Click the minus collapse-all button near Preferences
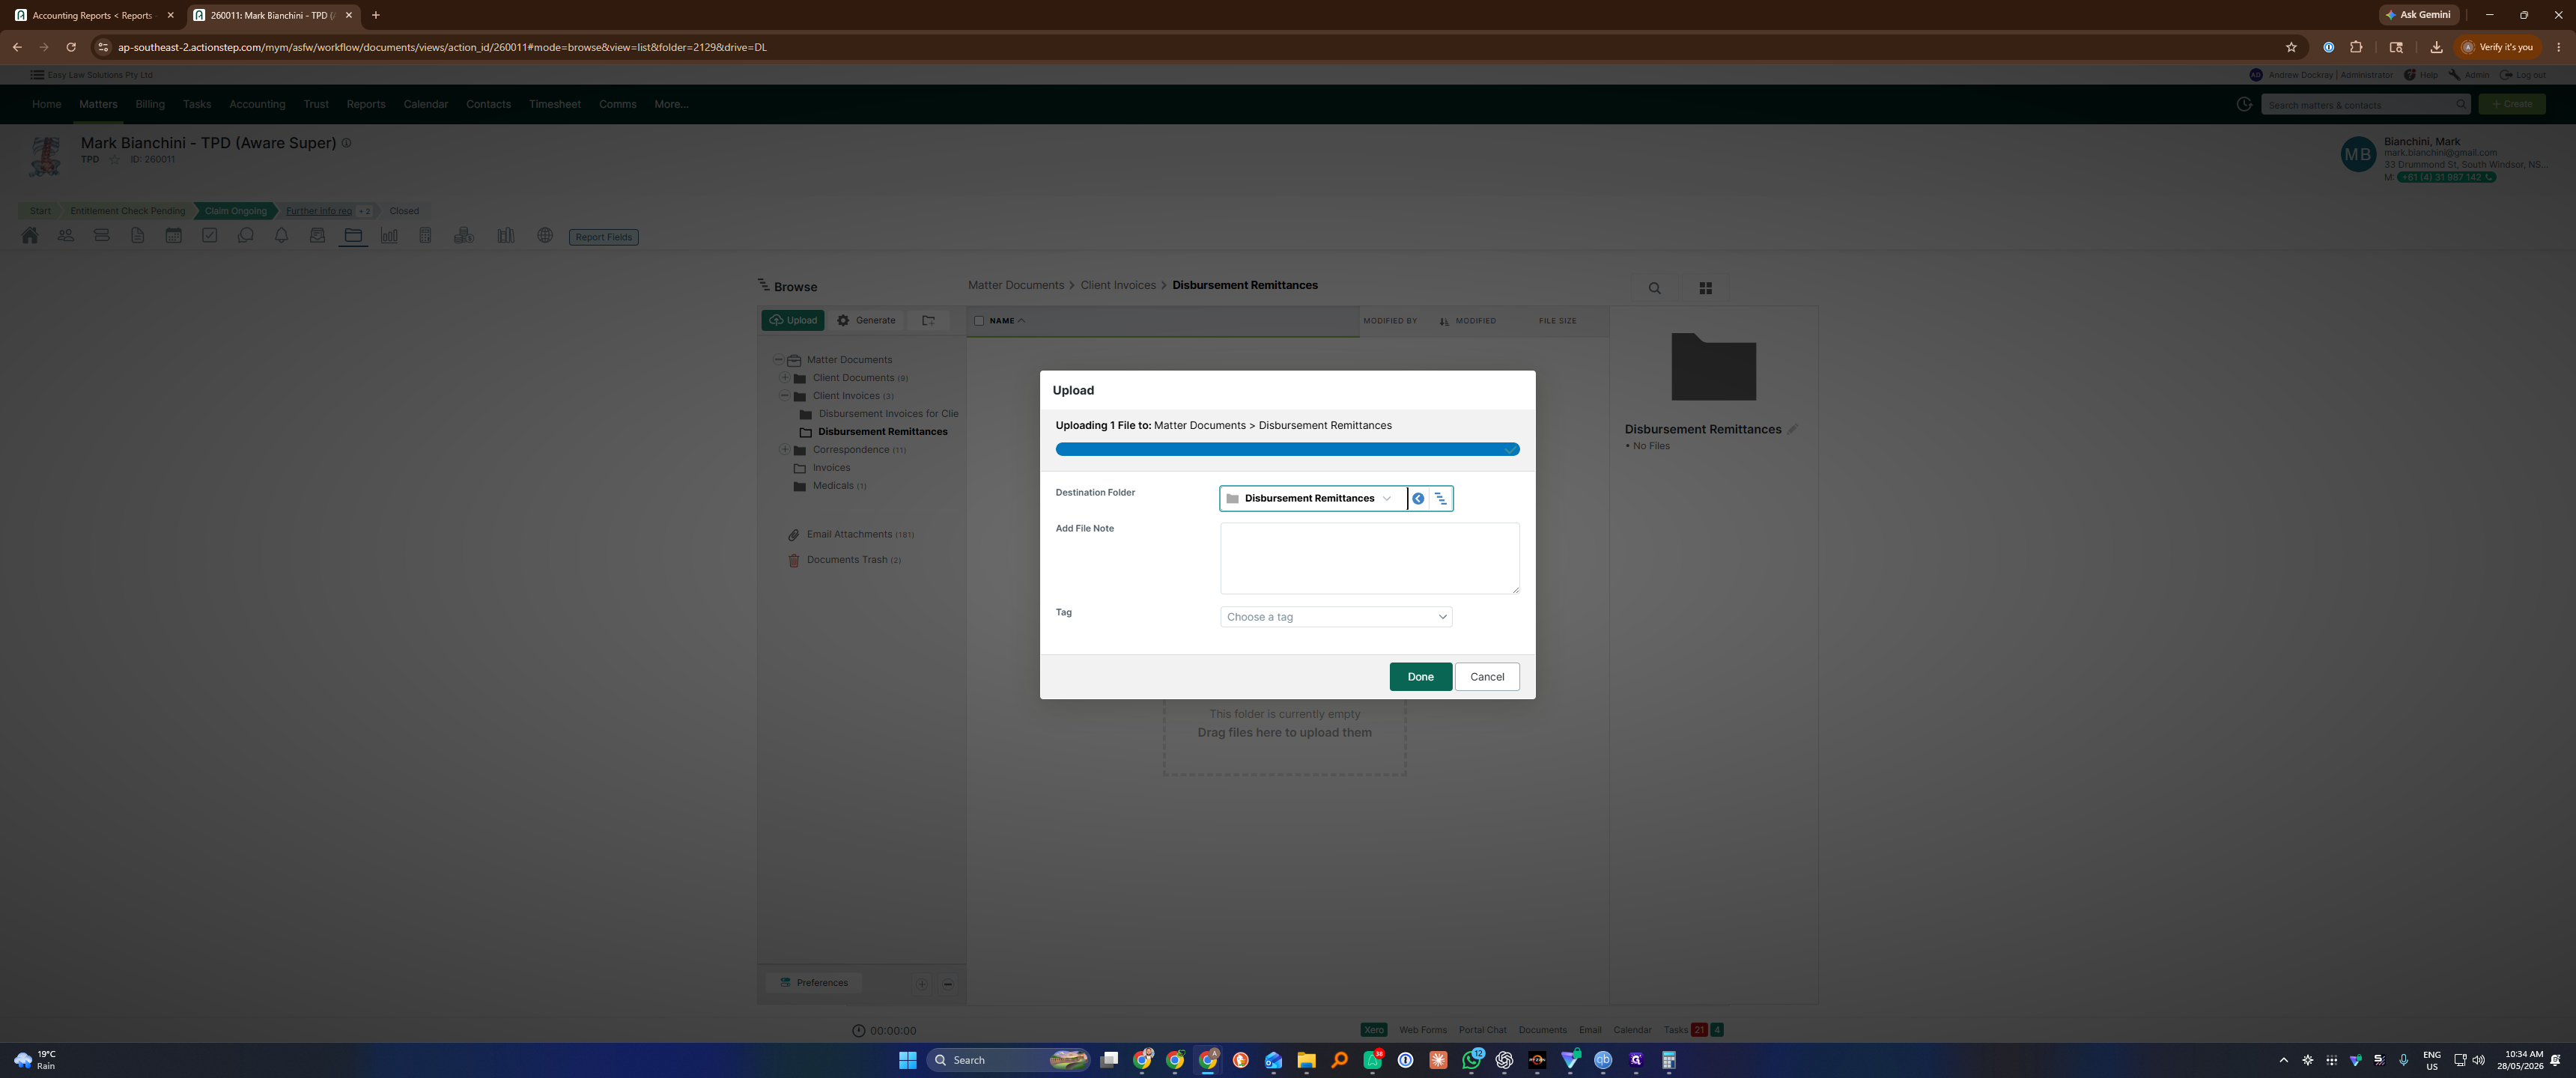2576x1078 pixels. pyautogui.click(x=948, y=984)
